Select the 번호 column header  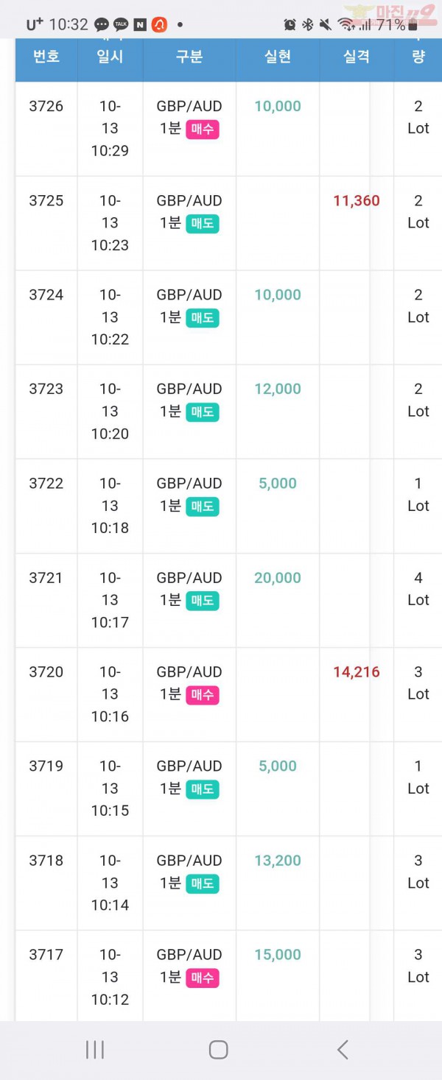(46, 57)
